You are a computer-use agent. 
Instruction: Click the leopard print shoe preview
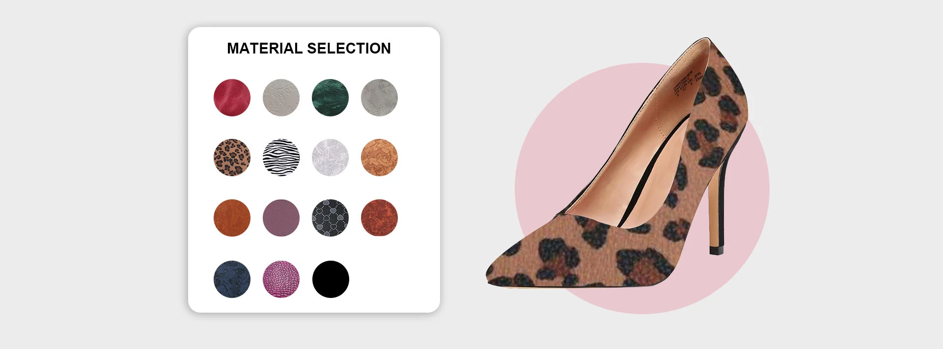[617, 162]
